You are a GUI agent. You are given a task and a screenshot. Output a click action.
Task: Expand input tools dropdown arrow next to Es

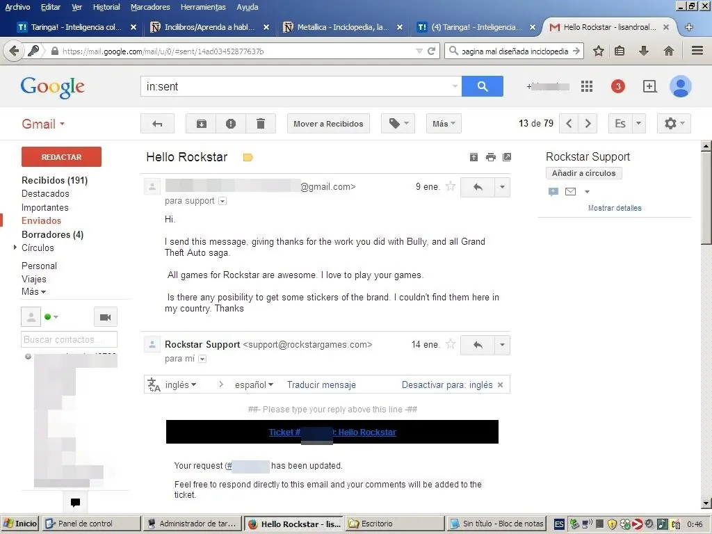coord(639,124)
